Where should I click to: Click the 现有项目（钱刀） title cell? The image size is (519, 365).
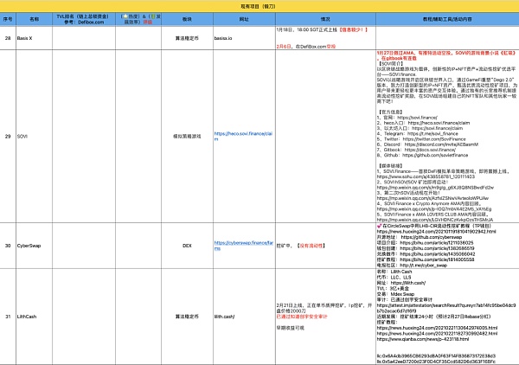point(259,4)
